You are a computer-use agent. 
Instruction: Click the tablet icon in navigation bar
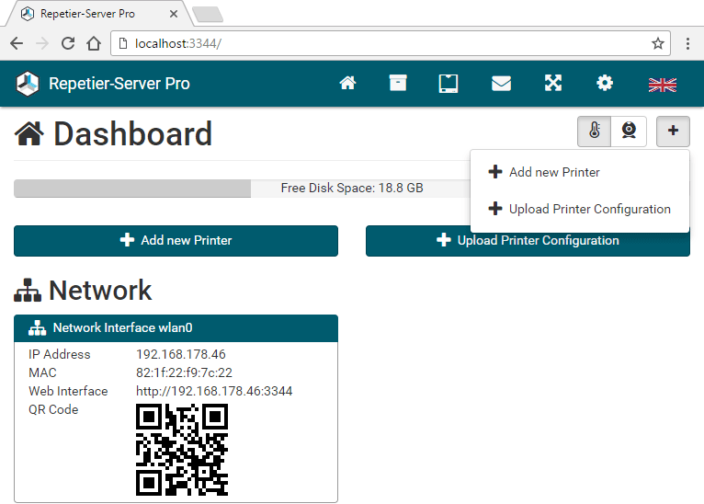(x=448, y=84)
